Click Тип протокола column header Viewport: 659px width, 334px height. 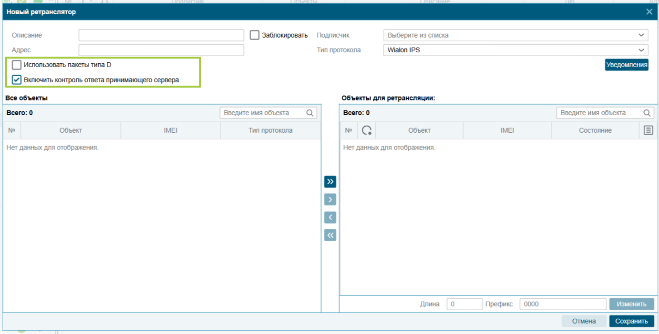(270, 130)
